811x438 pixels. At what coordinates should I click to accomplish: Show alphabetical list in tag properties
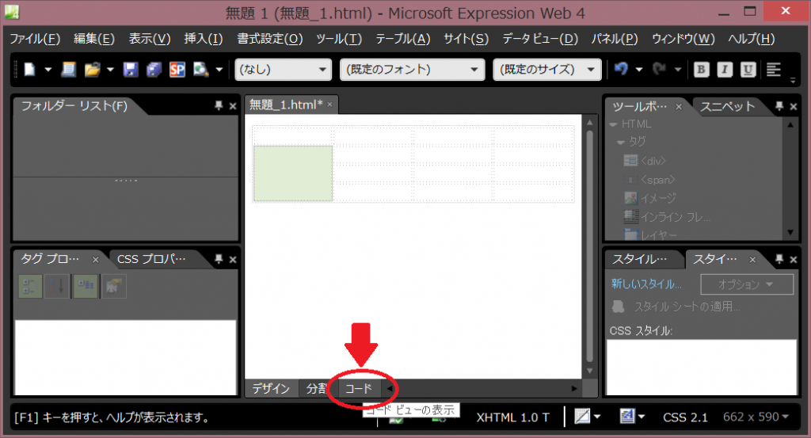point(57,286)
